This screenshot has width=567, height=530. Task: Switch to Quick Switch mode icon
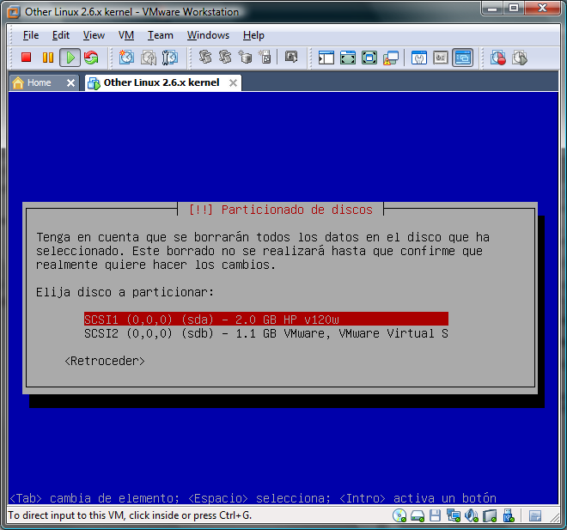(x=348, y=58)
